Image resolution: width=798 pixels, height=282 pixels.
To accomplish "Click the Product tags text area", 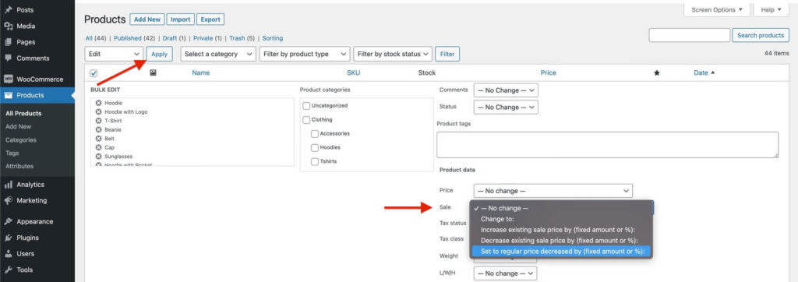I will tap(608, 145).
